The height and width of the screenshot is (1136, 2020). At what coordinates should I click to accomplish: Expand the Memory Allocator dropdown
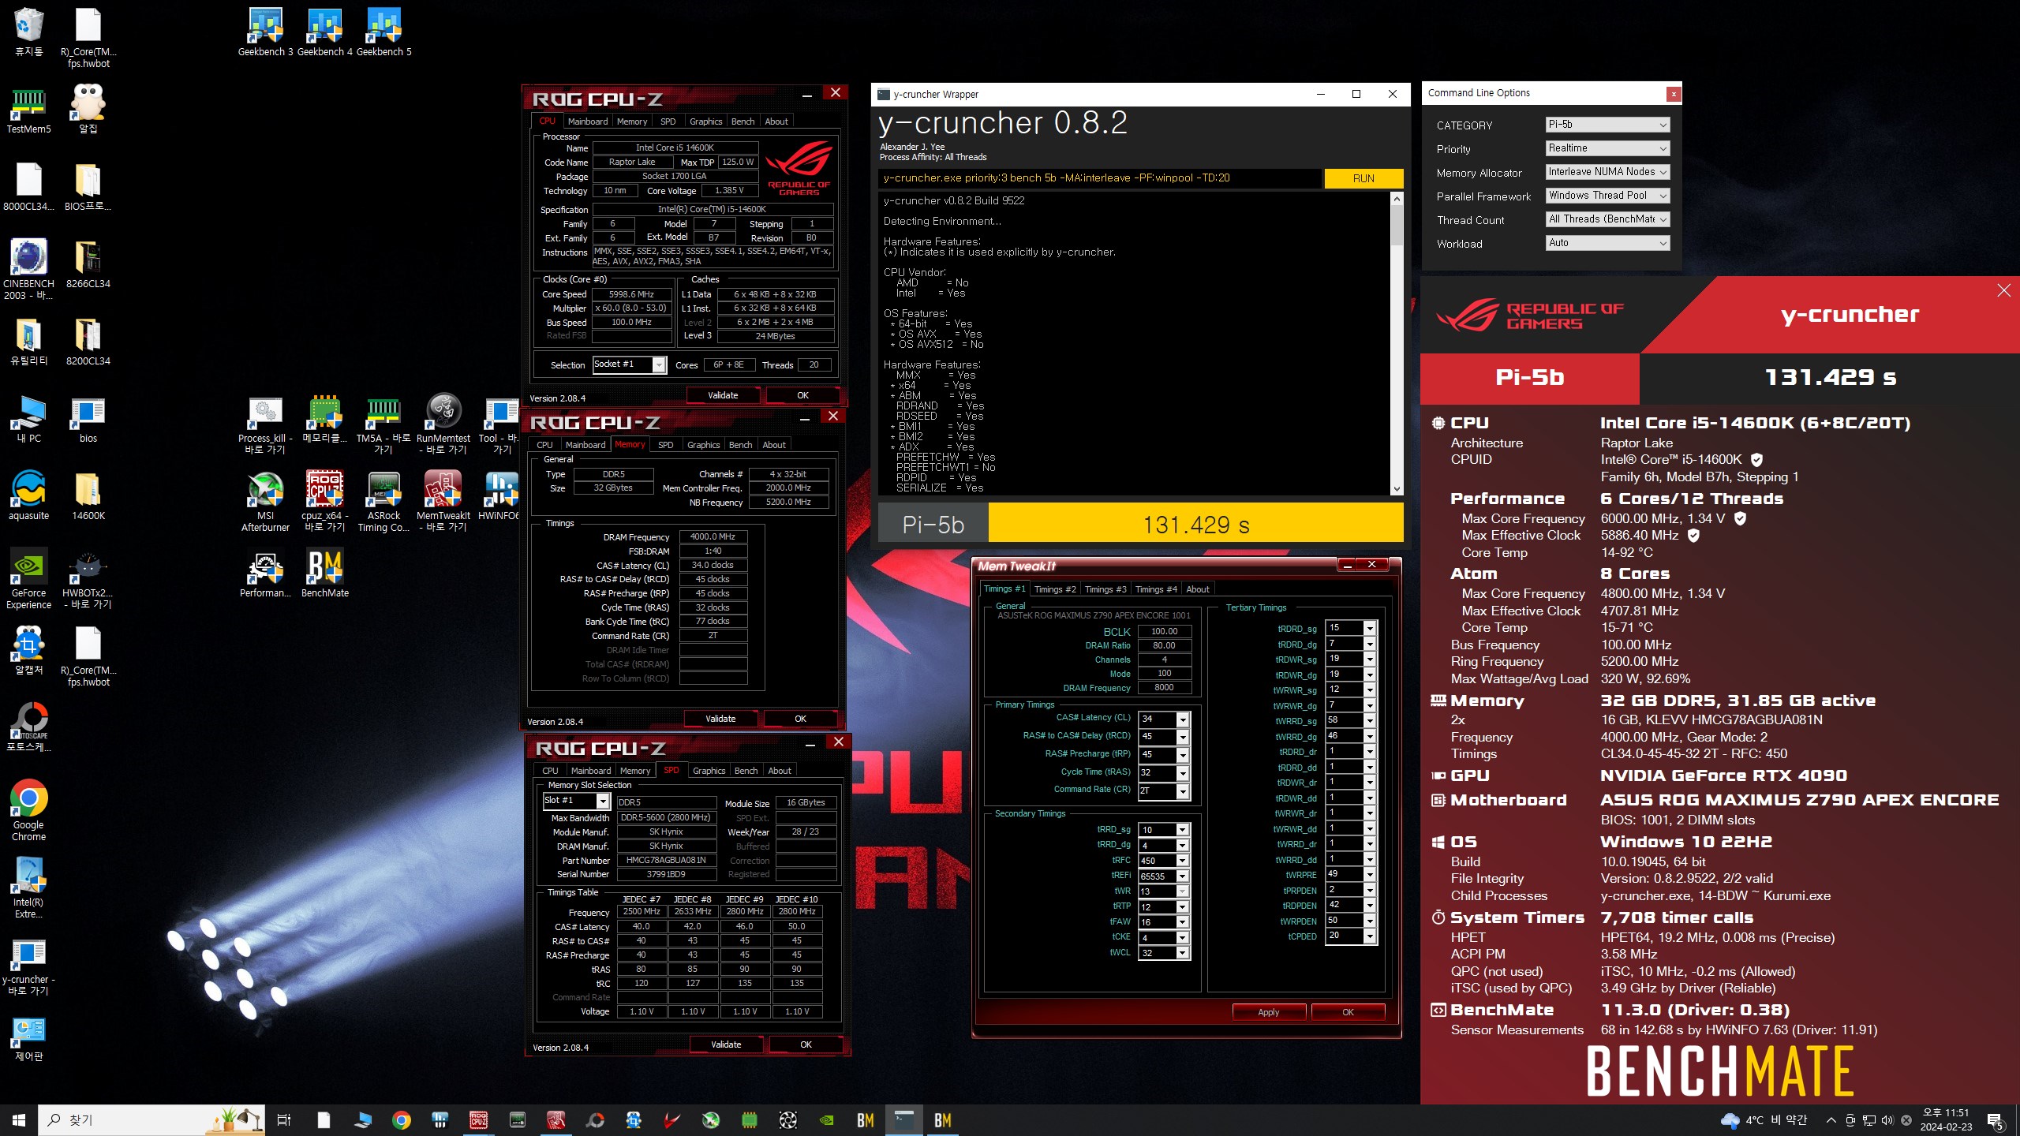coord(1607,172)
